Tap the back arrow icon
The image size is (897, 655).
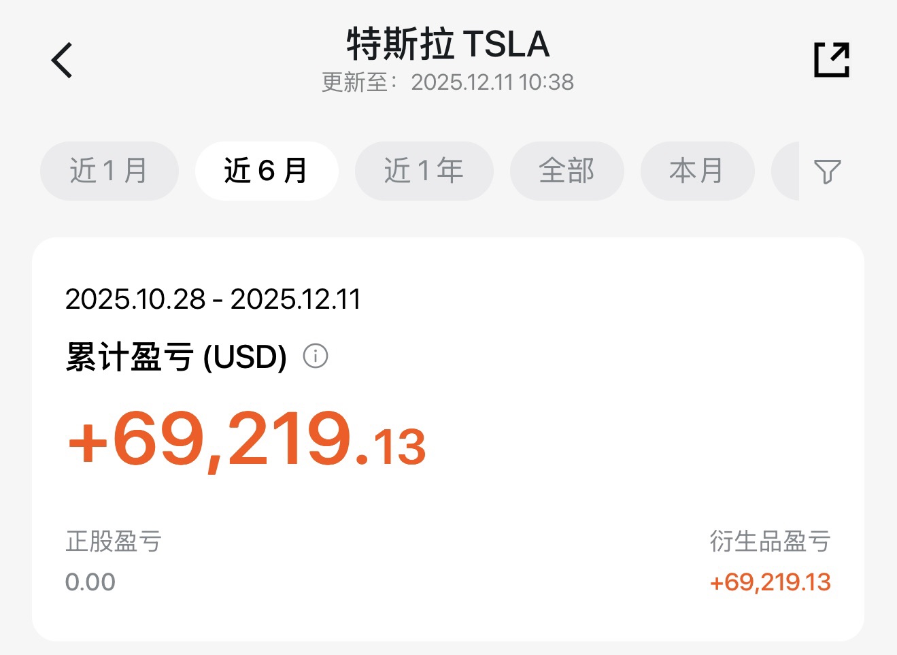point(62,60)
